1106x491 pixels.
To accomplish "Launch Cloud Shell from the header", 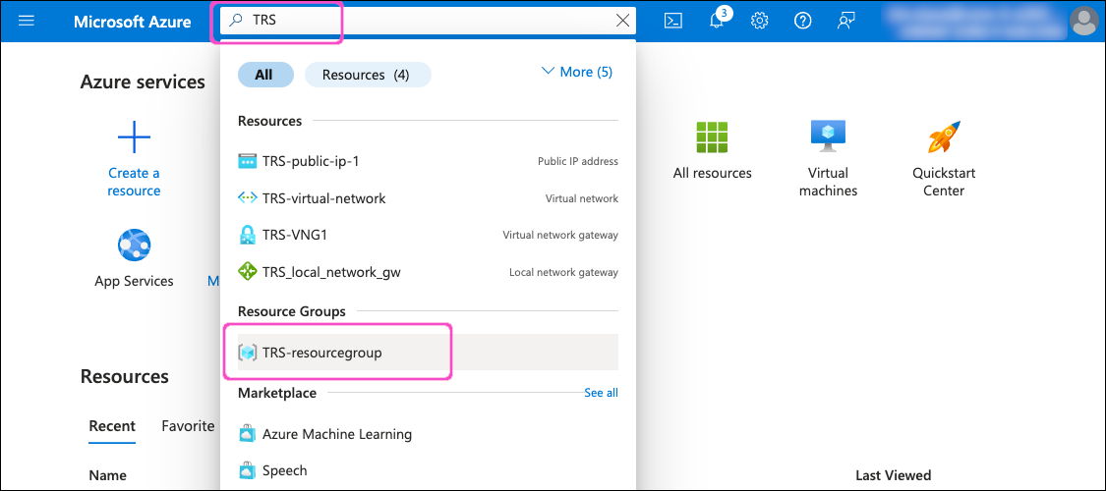I will (673, 21).
